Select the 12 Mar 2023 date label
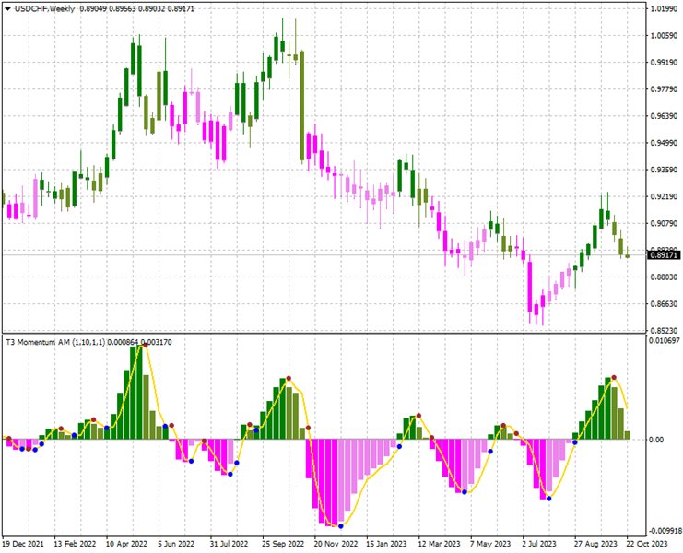683x553 pixels. [x=439, y=545]
